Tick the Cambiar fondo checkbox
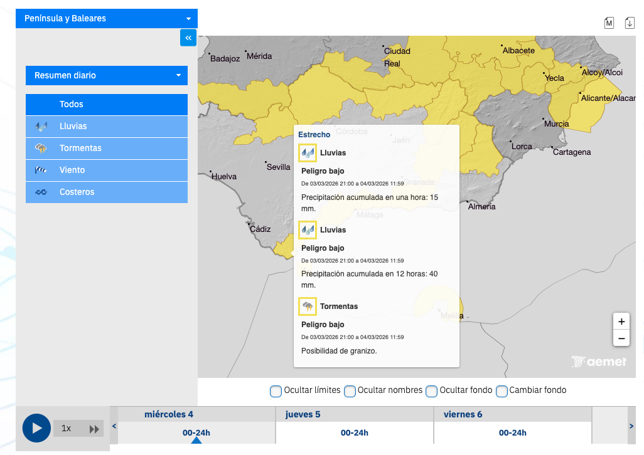This screenshot has height=455, width=644. point(502,391)
